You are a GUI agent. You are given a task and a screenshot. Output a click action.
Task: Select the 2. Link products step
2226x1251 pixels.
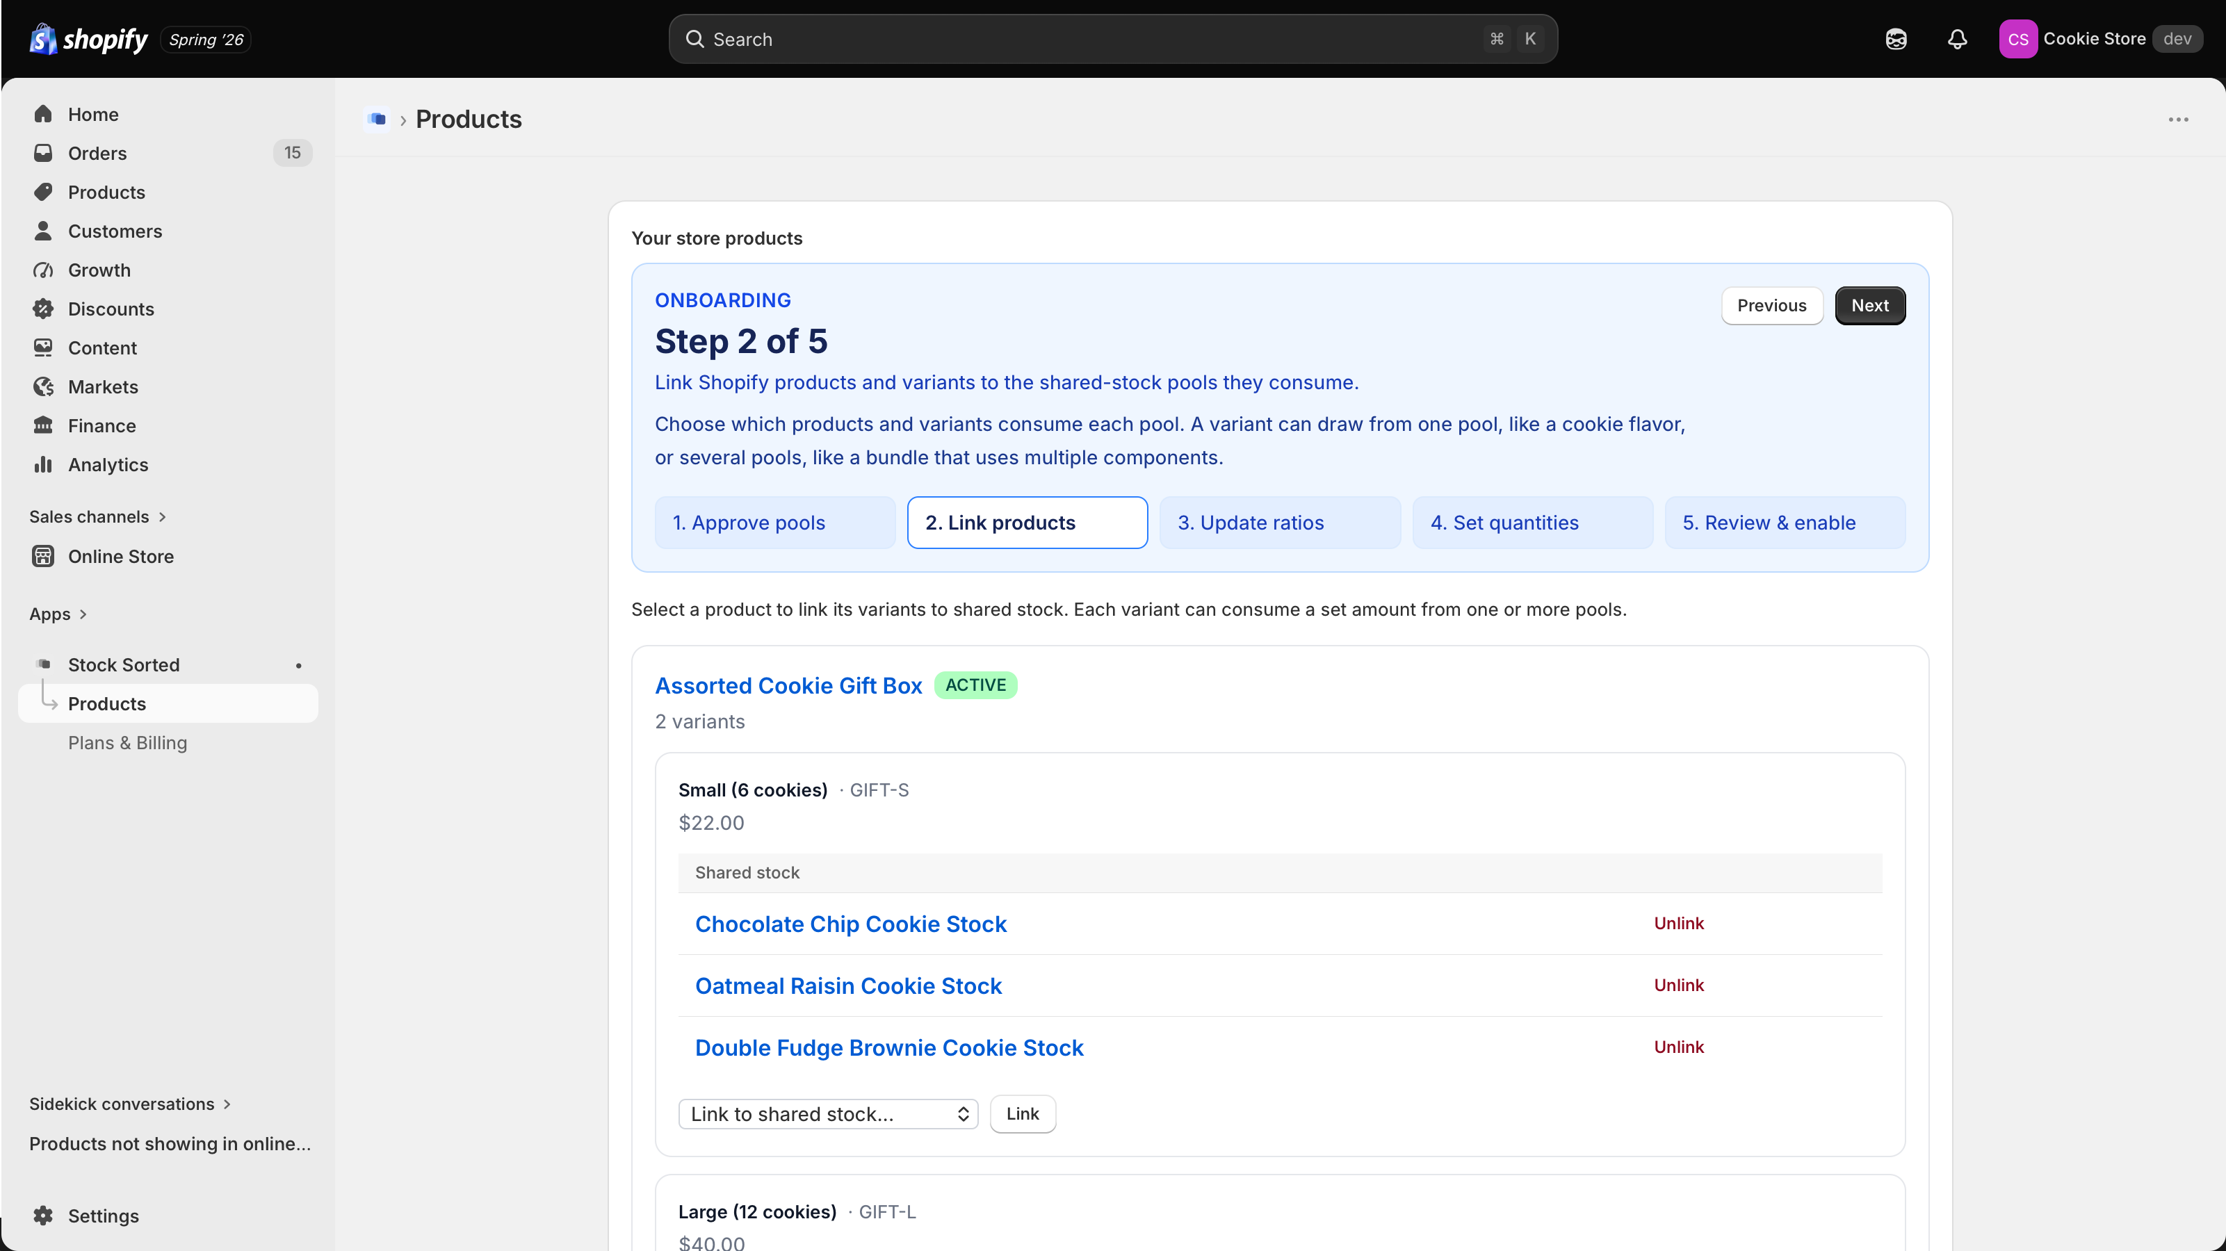click(1027, 522)
